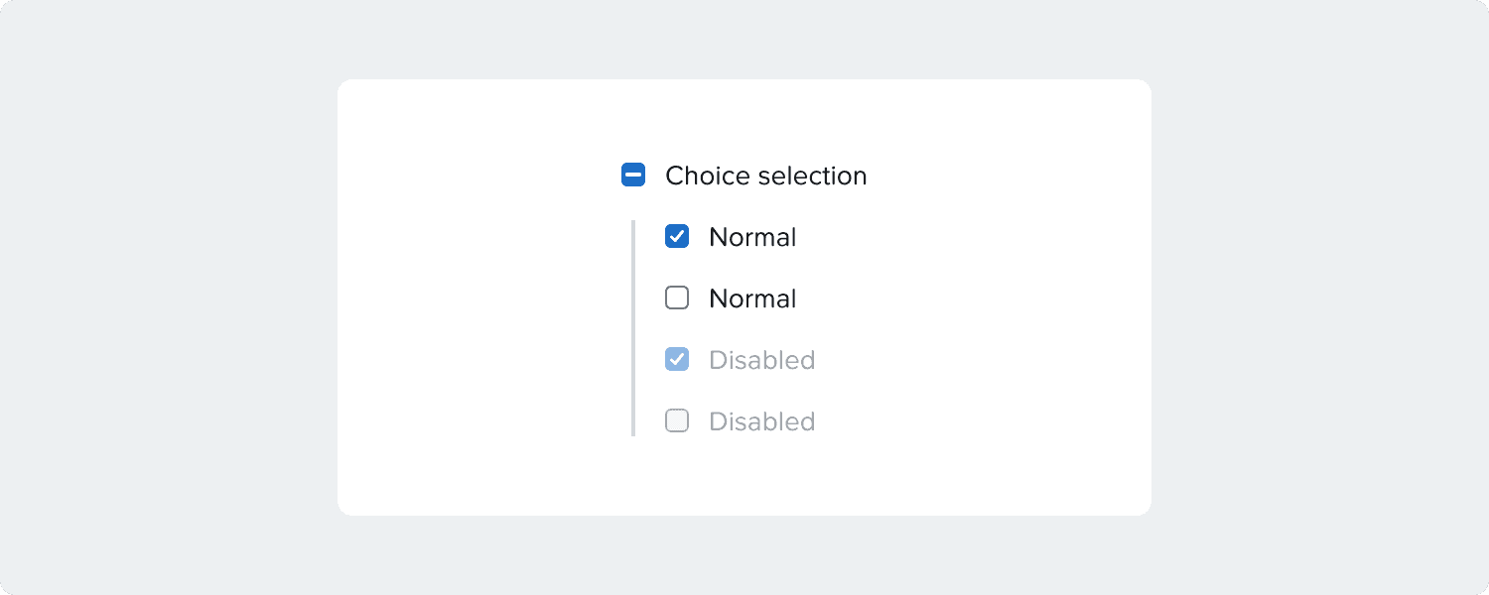1489x595 pixels.
Task: Click the "Choice selection" label text
Action: [x=765, y=176]
